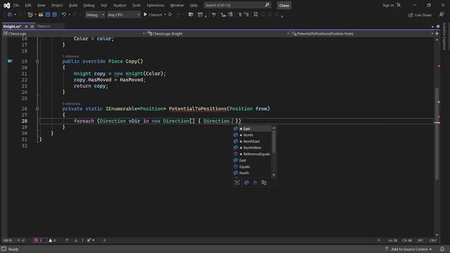Close the Knight.cs tab

[x=32, y=27]
